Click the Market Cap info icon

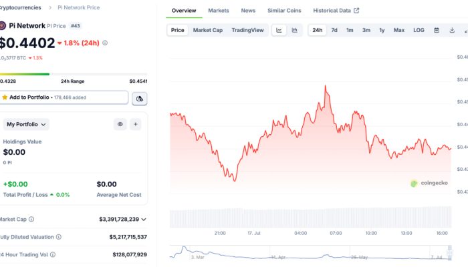[31, 219]
